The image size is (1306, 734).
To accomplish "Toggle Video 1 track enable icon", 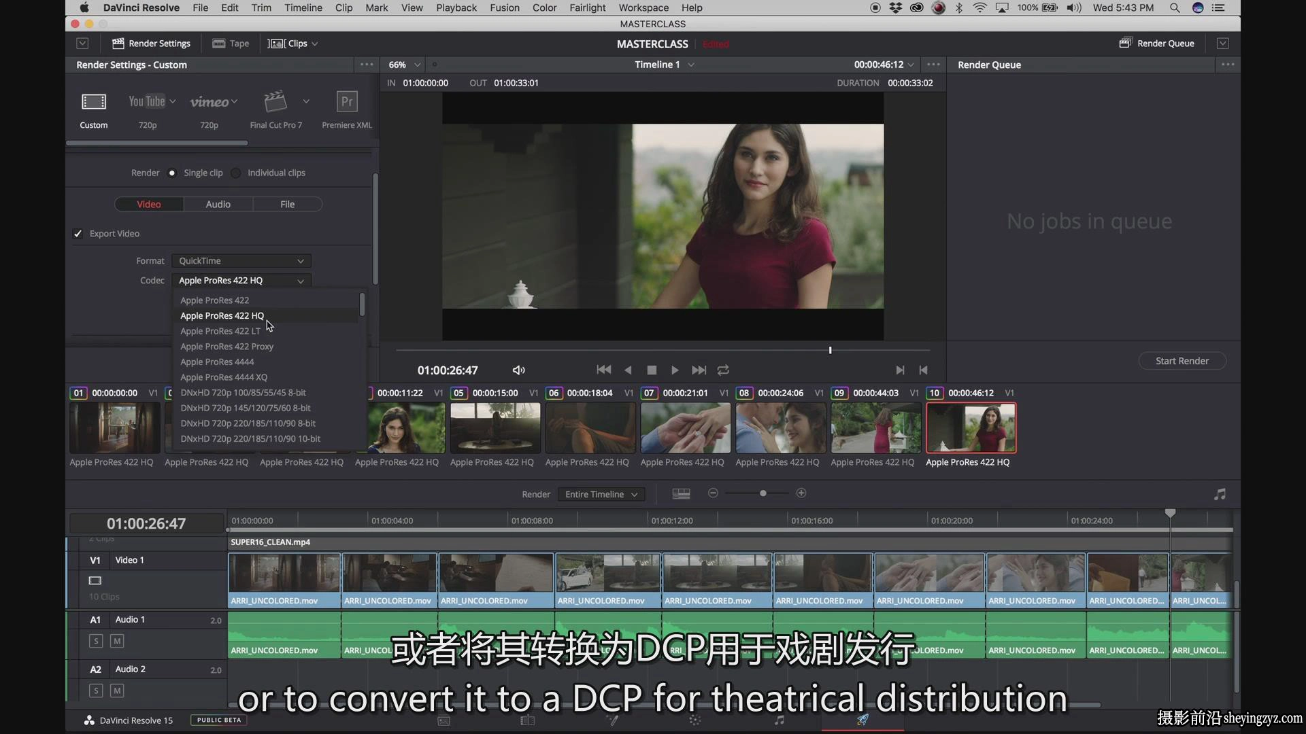I will pyautogui.click(x=95, y=580).
